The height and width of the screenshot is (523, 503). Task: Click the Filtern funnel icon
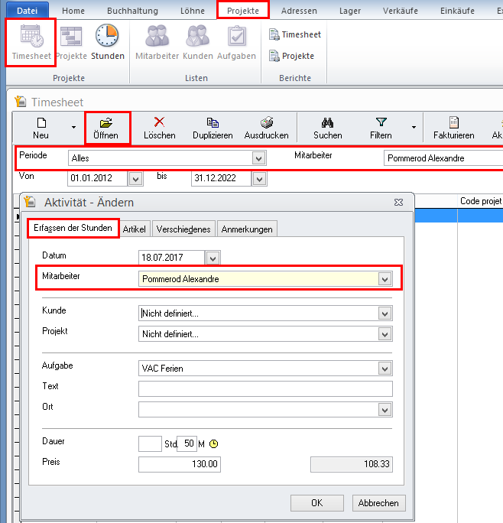(x=381, y=128)
